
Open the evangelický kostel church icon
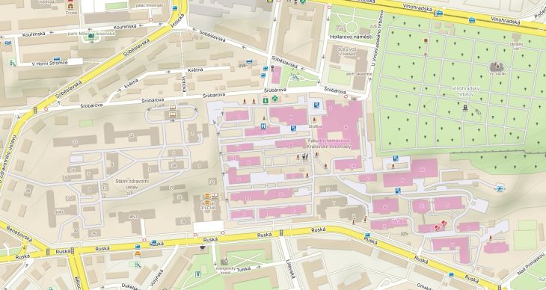coord(224,261)
